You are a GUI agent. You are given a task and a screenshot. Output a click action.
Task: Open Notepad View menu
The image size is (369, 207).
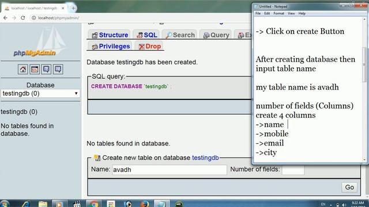291,13
